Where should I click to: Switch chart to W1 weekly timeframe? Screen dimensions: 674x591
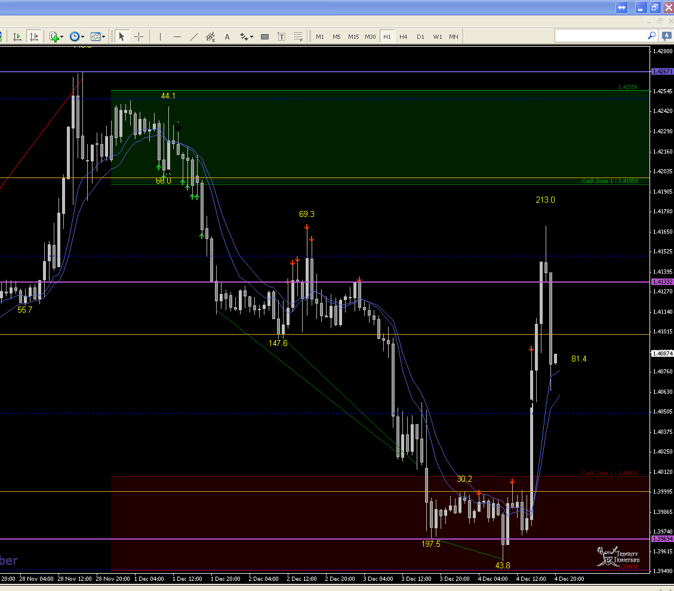437,36
